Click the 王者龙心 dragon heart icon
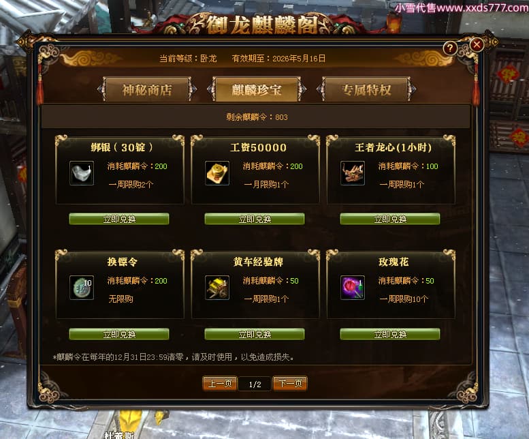 (x=353, y=173)
